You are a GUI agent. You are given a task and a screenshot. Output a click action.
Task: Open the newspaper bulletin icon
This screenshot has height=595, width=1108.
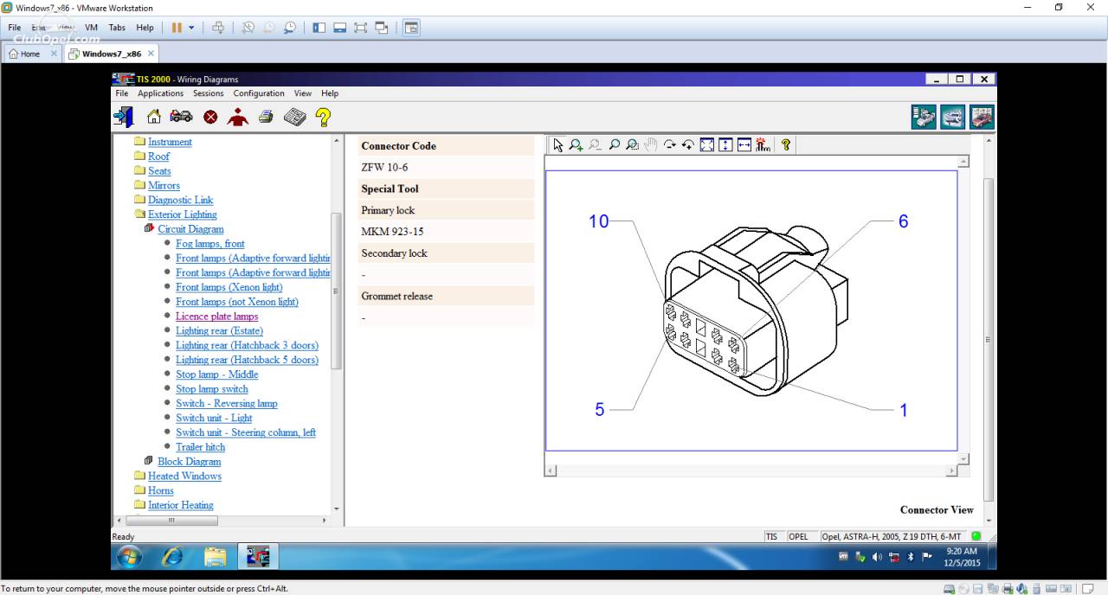[x=294, y=117]
